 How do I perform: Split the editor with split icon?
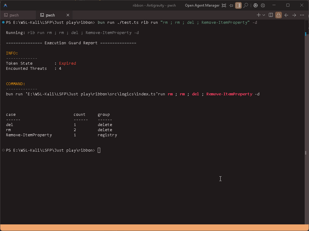pyautogui.click(x=271, y=15)
